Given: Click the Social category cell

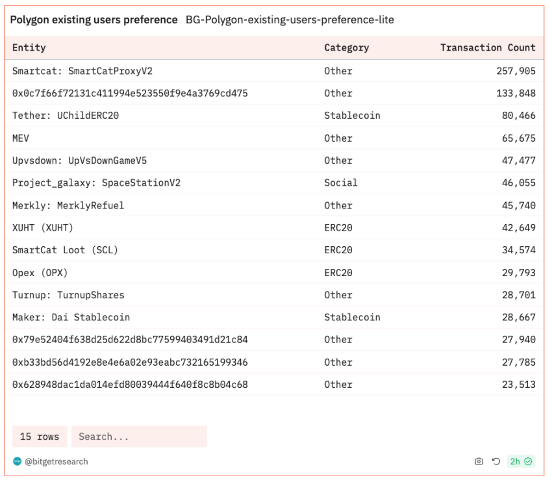Looking at the screenshot, I should pos(340,183).
